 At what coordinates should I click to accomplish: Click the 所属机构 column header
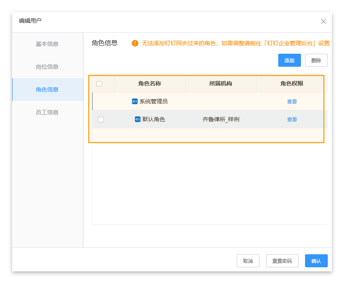(x=221, y=84)
